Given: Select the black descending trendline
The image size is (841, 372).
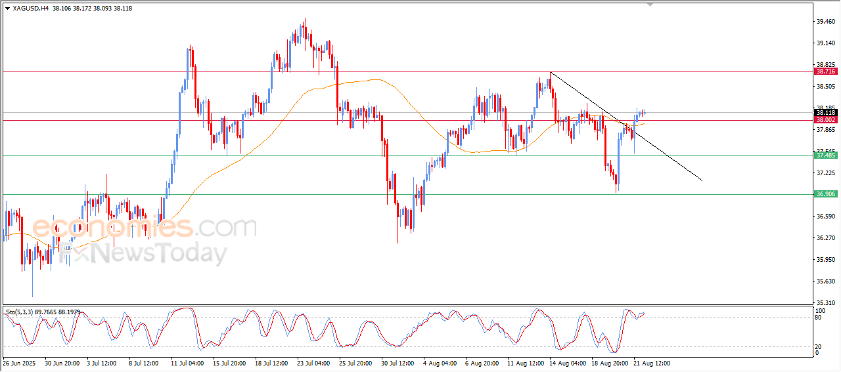Looking at the screenshot, I should [x=626, y=126].
